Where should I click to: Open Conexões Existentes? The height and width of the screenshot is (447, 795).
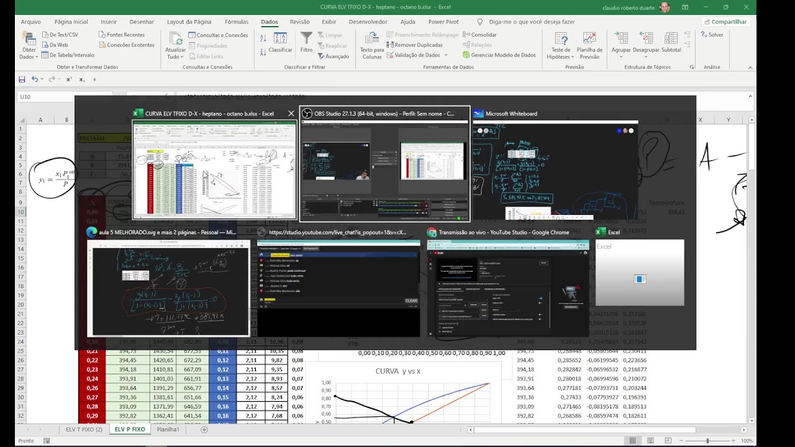(x=126, y=45)
